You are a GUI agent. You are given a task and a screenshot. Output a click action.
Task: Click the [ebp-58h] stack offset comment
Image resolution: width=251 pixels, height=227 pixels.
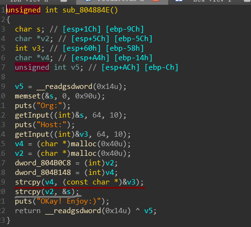pos(125,48)
